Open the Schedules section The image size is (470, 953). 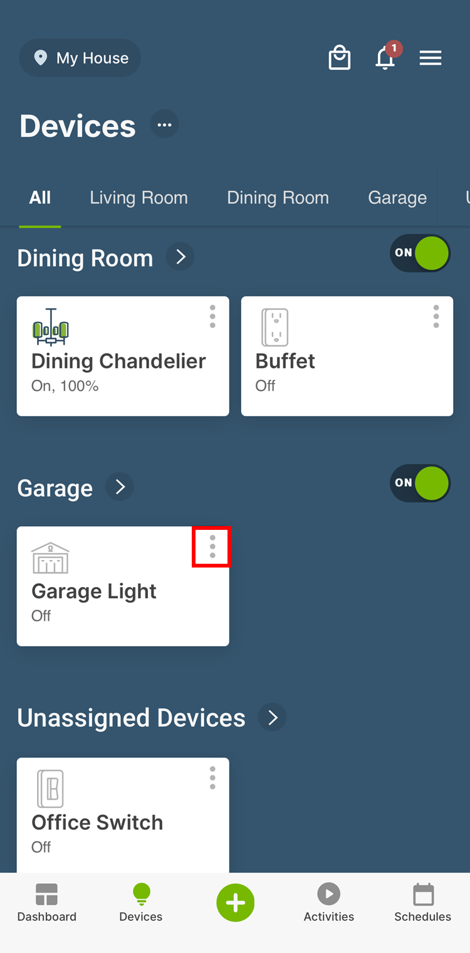pyautogui.click(x=423, y=903)
